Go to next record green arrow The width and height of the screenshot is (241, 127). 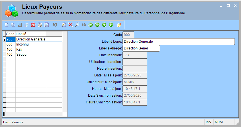[104, 25]
